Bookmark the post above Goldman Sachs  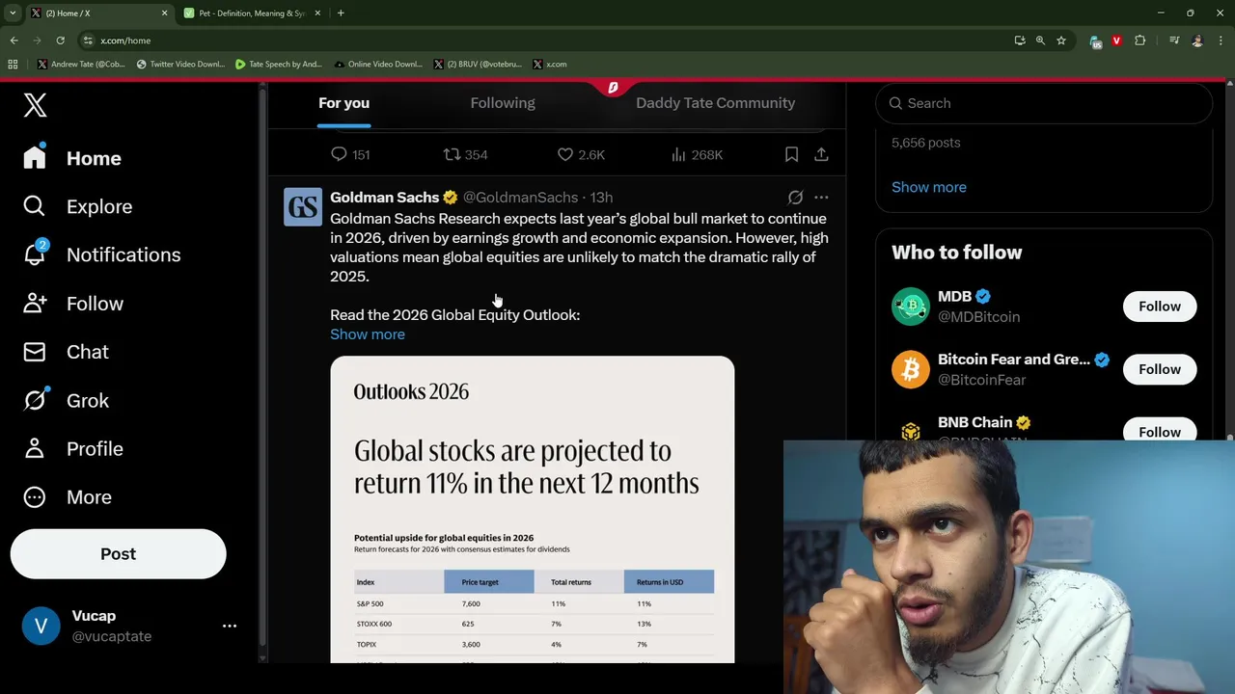[791, 154]
